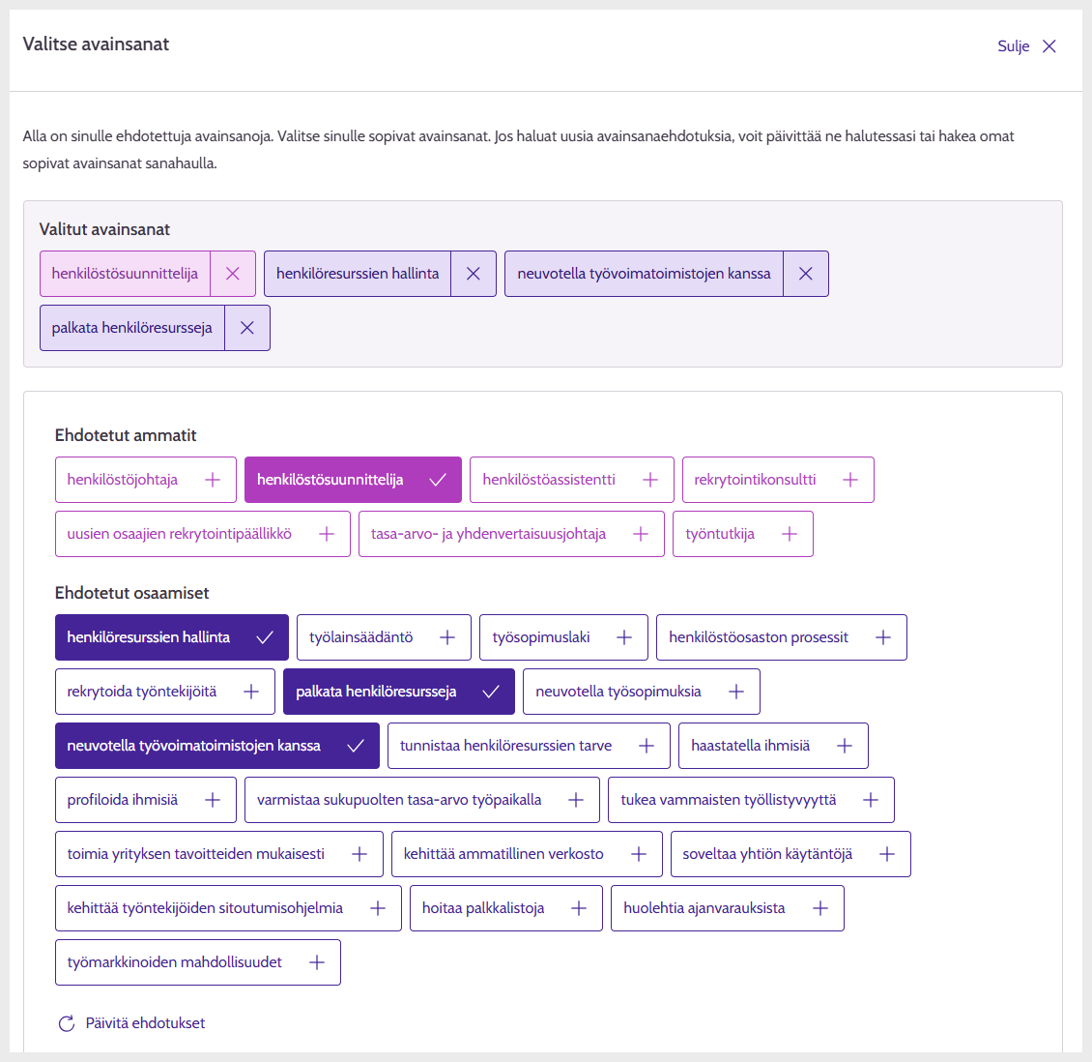Add kehittää työntekijöiden sitoutumisohjelmia skill
This screenshot has width=1092, height=1062.
click(x=228, y=908)
